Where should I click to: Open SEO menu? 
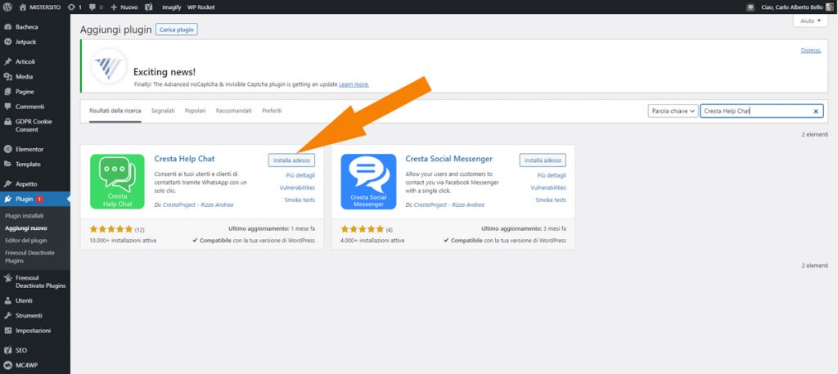click(x=20, y=350)
